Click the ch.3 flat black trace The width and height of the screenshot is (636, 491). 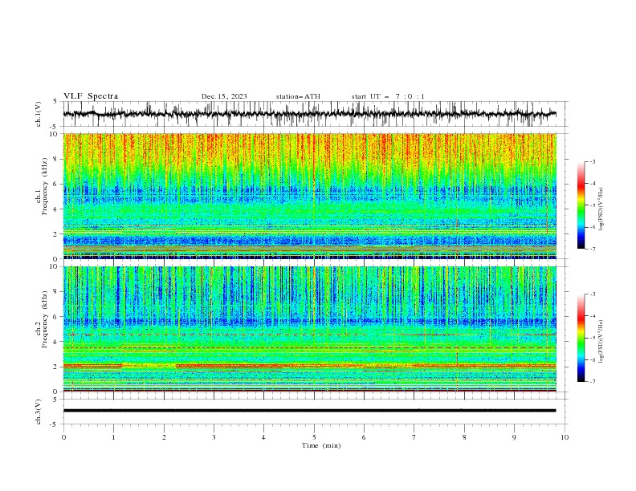point(310,411)
